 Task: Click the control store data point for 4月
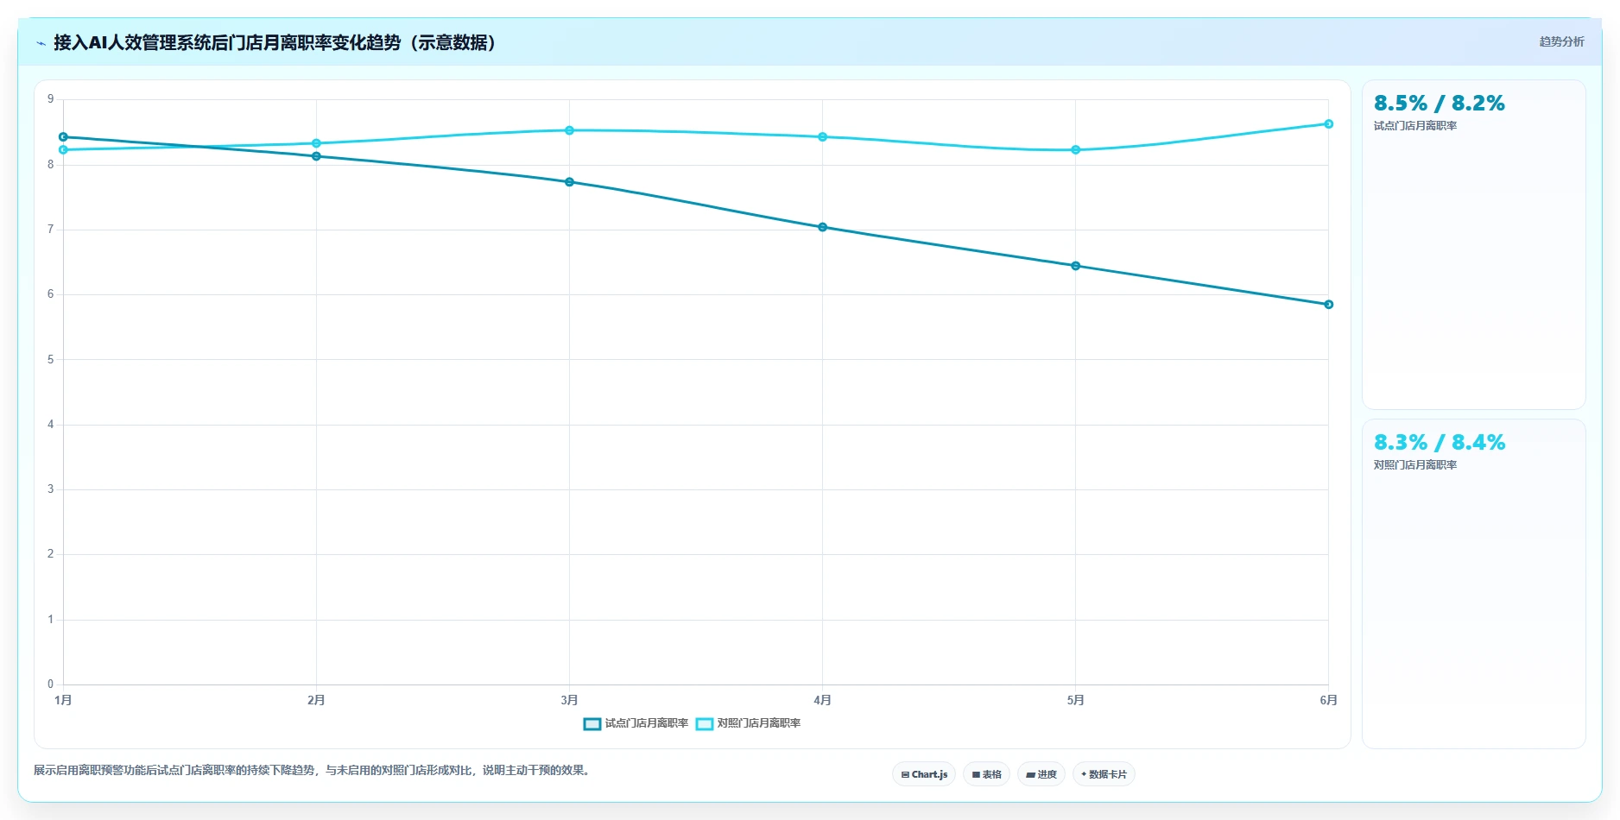point(822,136)
